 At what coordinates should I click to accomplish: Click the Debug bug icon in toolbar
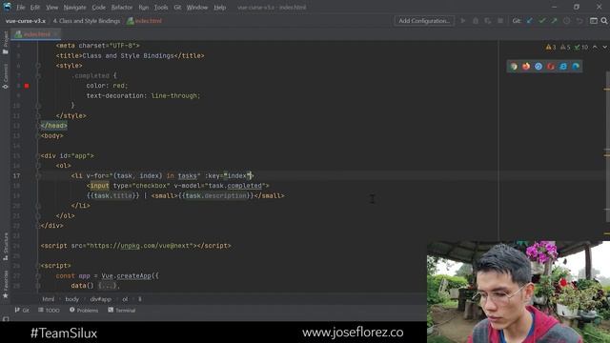(476, 21)
